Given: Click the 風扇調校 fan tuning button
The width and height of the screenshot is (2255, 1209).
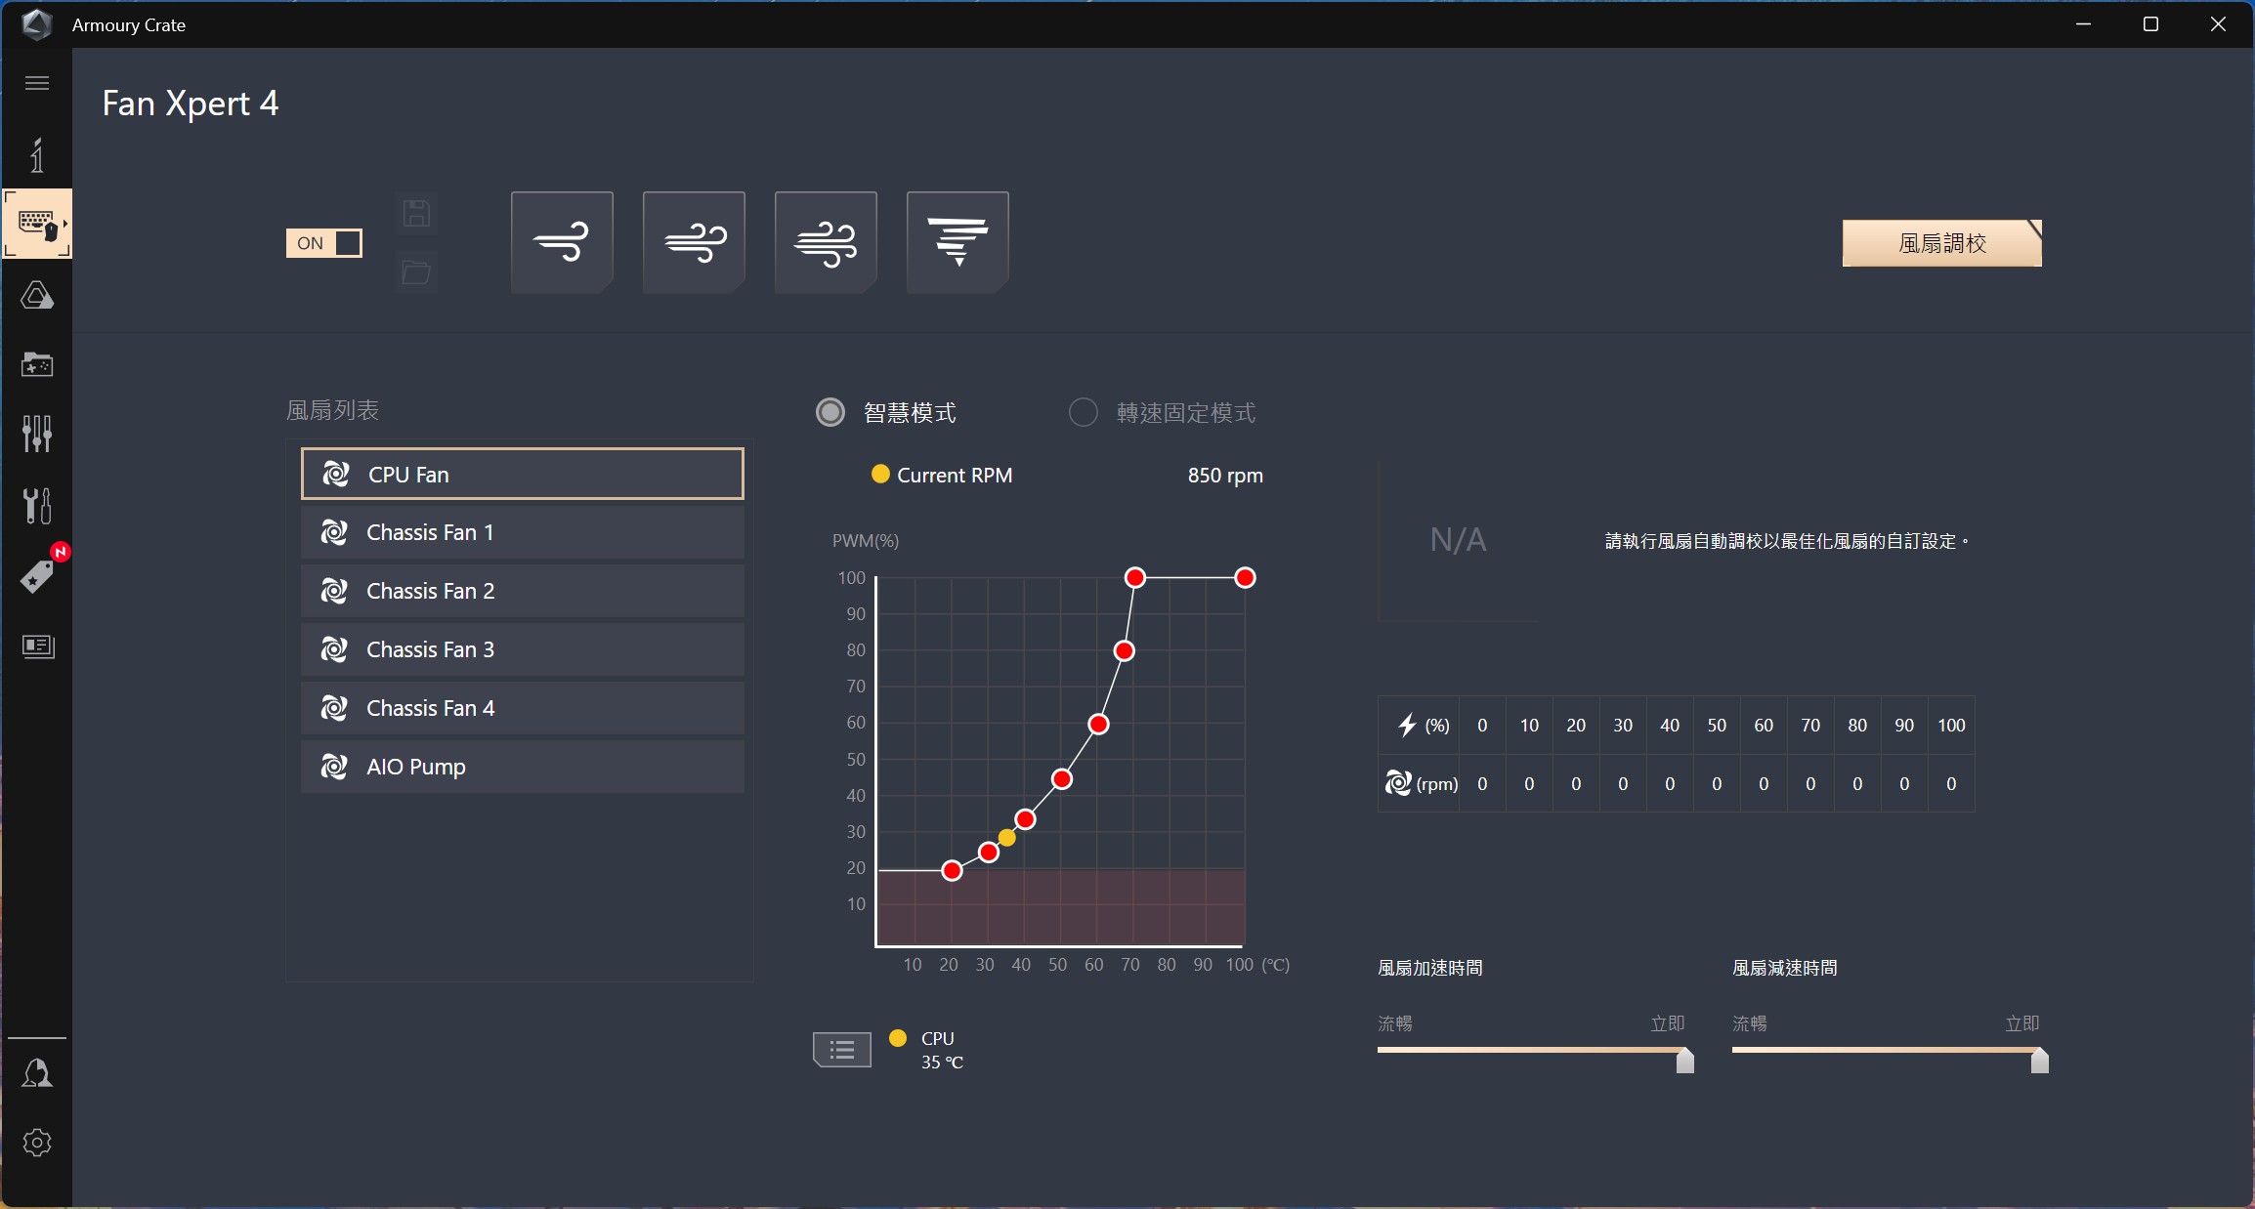Looking at the screenshot, I should 1942,243.
